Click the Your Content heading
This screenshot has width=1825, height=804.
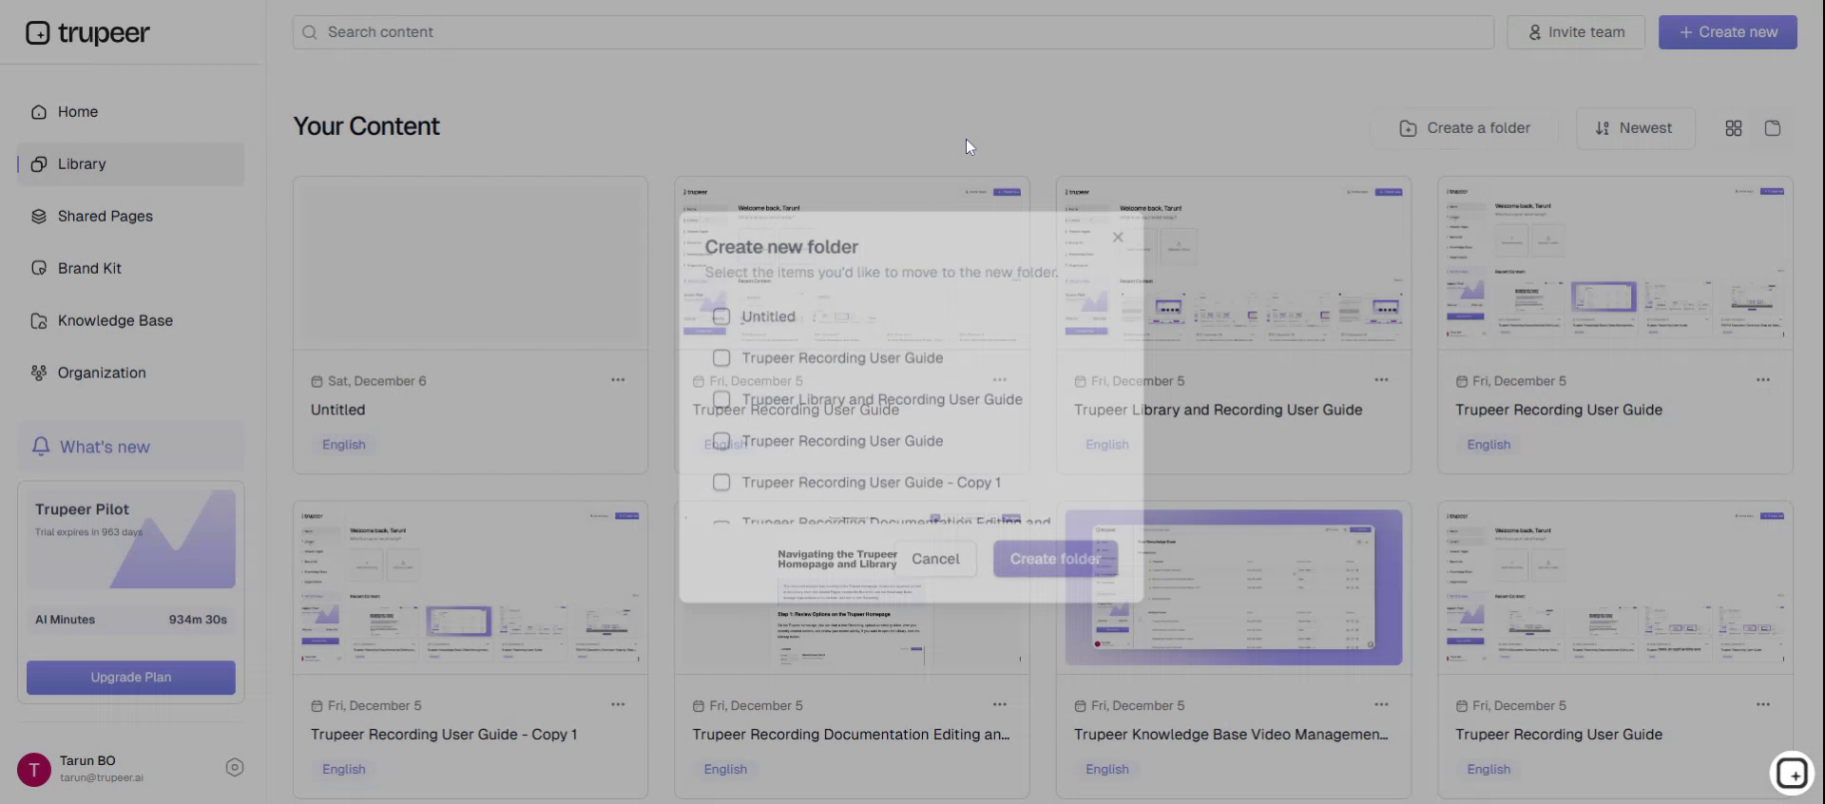point(366,126)
